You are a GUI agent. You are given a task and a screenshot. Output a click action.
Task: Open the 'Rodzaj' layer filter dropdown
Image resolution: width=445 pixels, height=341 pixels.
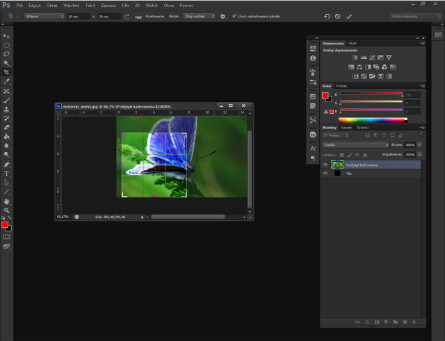coord(335,135)
